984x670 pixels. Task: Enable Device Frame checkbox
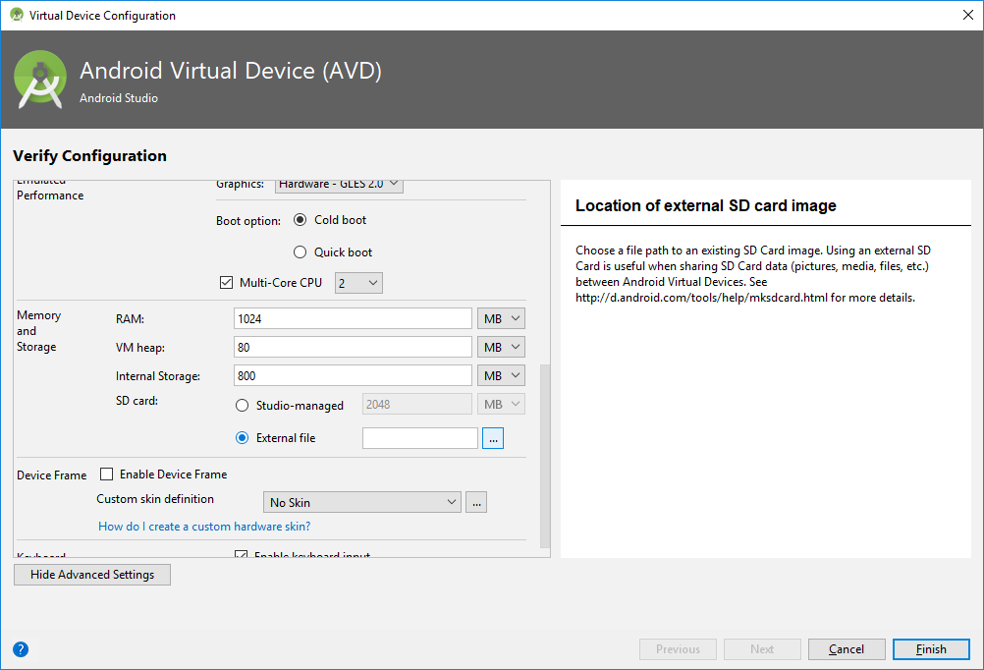[107, 475]
